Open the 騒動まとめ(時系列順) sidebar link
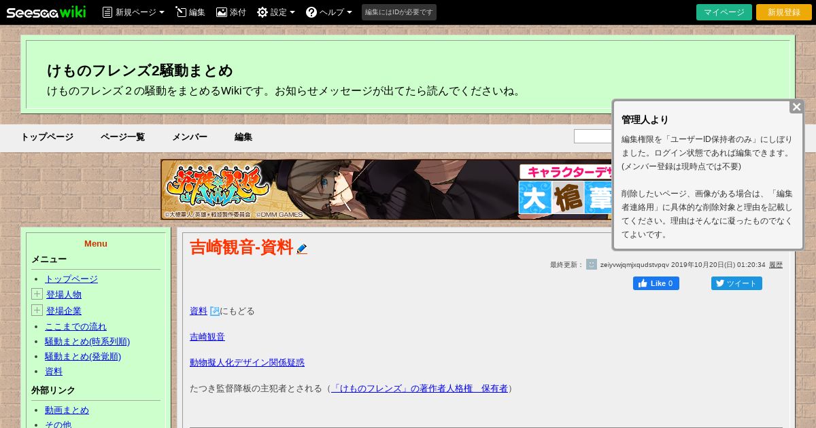This screenshot has height=428, width=816. (x=87, y=342)
